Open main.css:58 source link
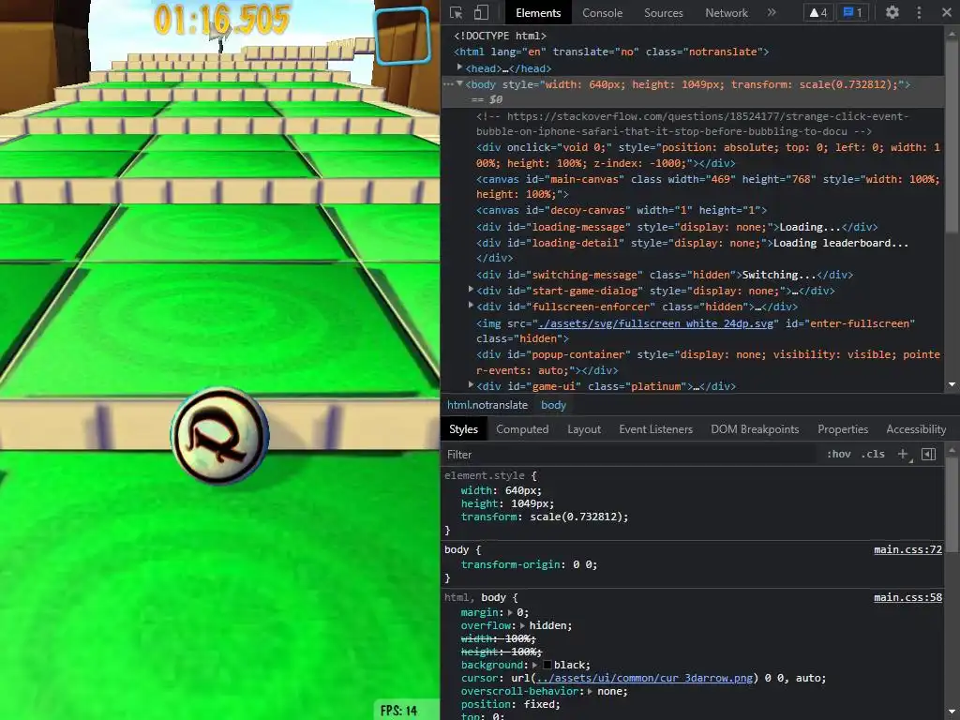 click(x=907, y=597)
